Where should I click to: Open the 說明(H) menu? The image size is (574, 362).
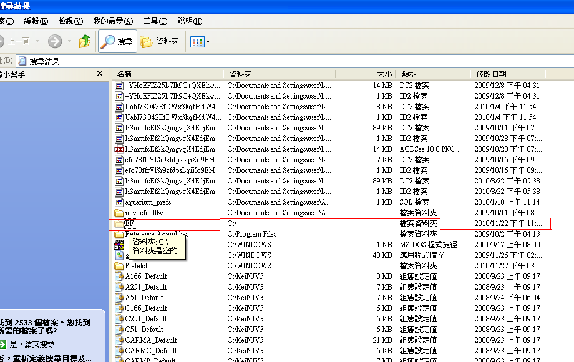tap(190, 21)
